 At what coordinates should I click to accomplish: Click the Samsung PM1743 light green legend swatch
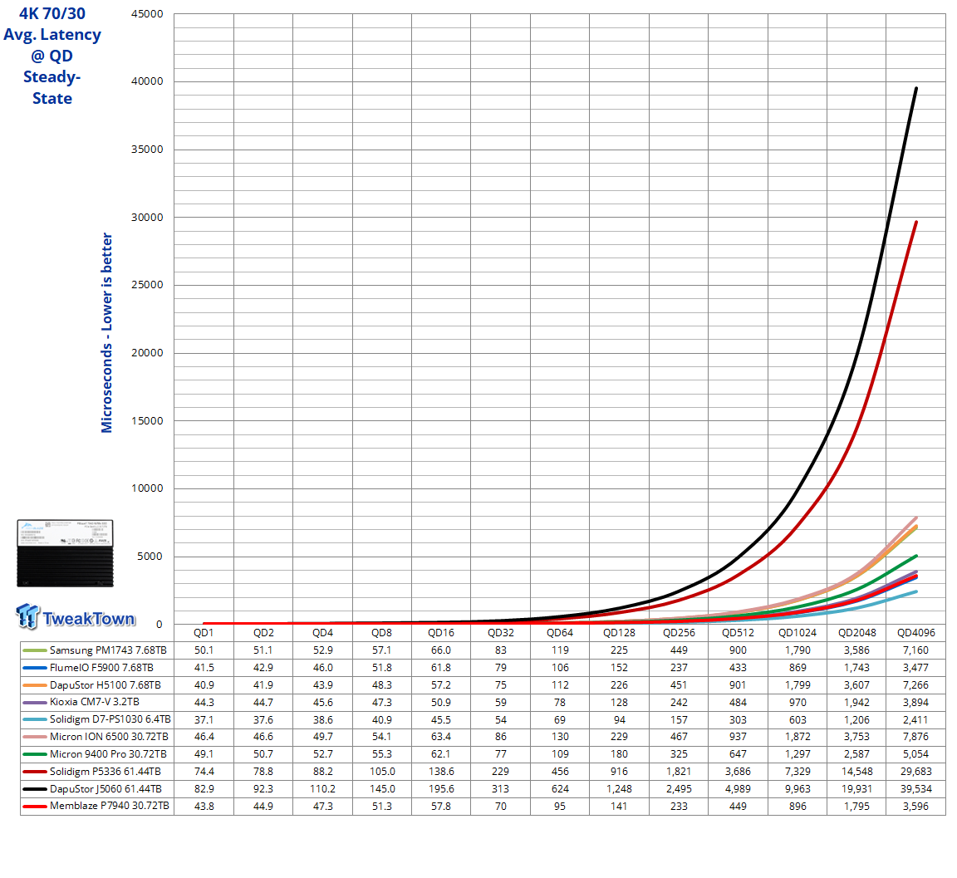(x=34, y=650)
